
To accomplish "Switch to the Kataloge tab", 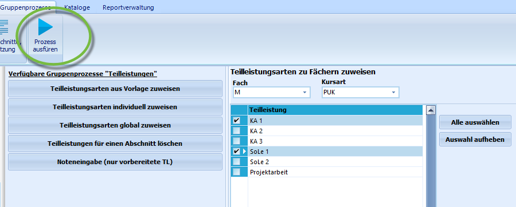I will (x=77, y=7).
